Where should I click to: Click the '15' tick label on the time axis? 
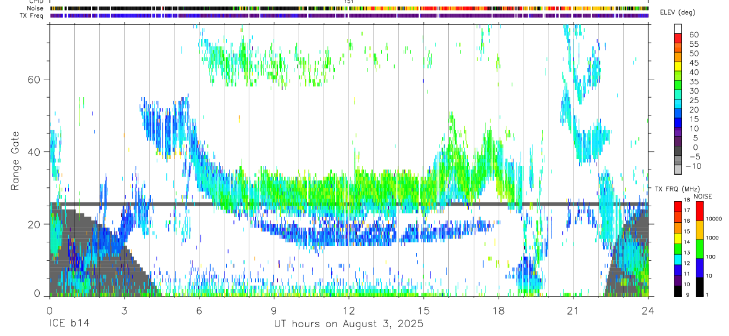[x=424, y=311]
